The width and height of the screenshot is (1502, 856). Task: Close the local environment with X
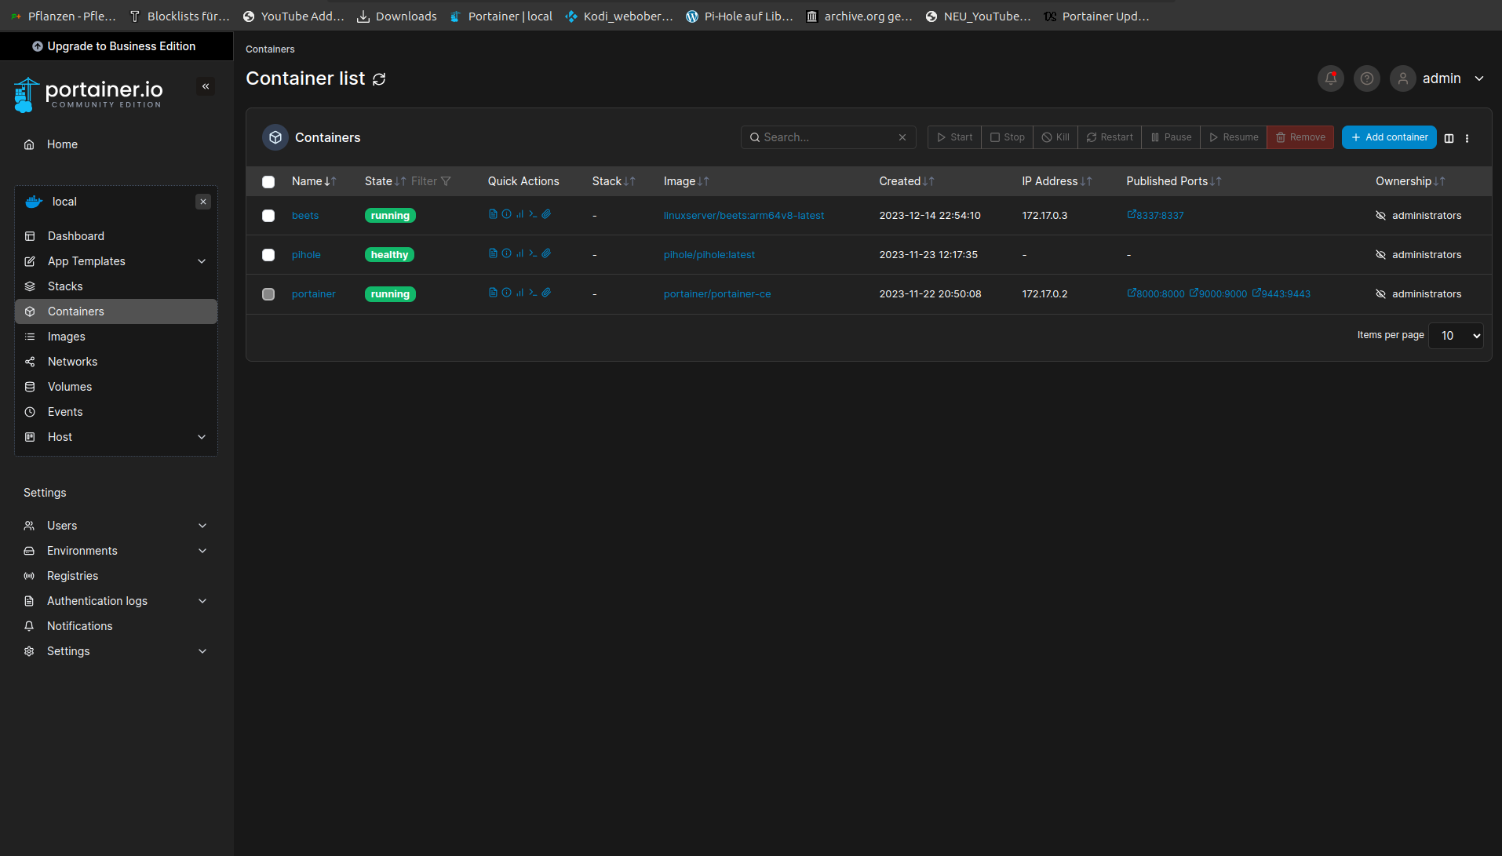tap(203, 202)
